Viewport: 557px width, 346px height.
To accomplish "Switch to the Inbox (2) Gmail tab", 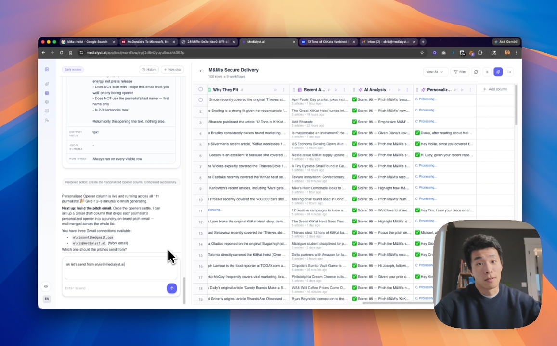I will pyautogui.click(x=388, y=42).
